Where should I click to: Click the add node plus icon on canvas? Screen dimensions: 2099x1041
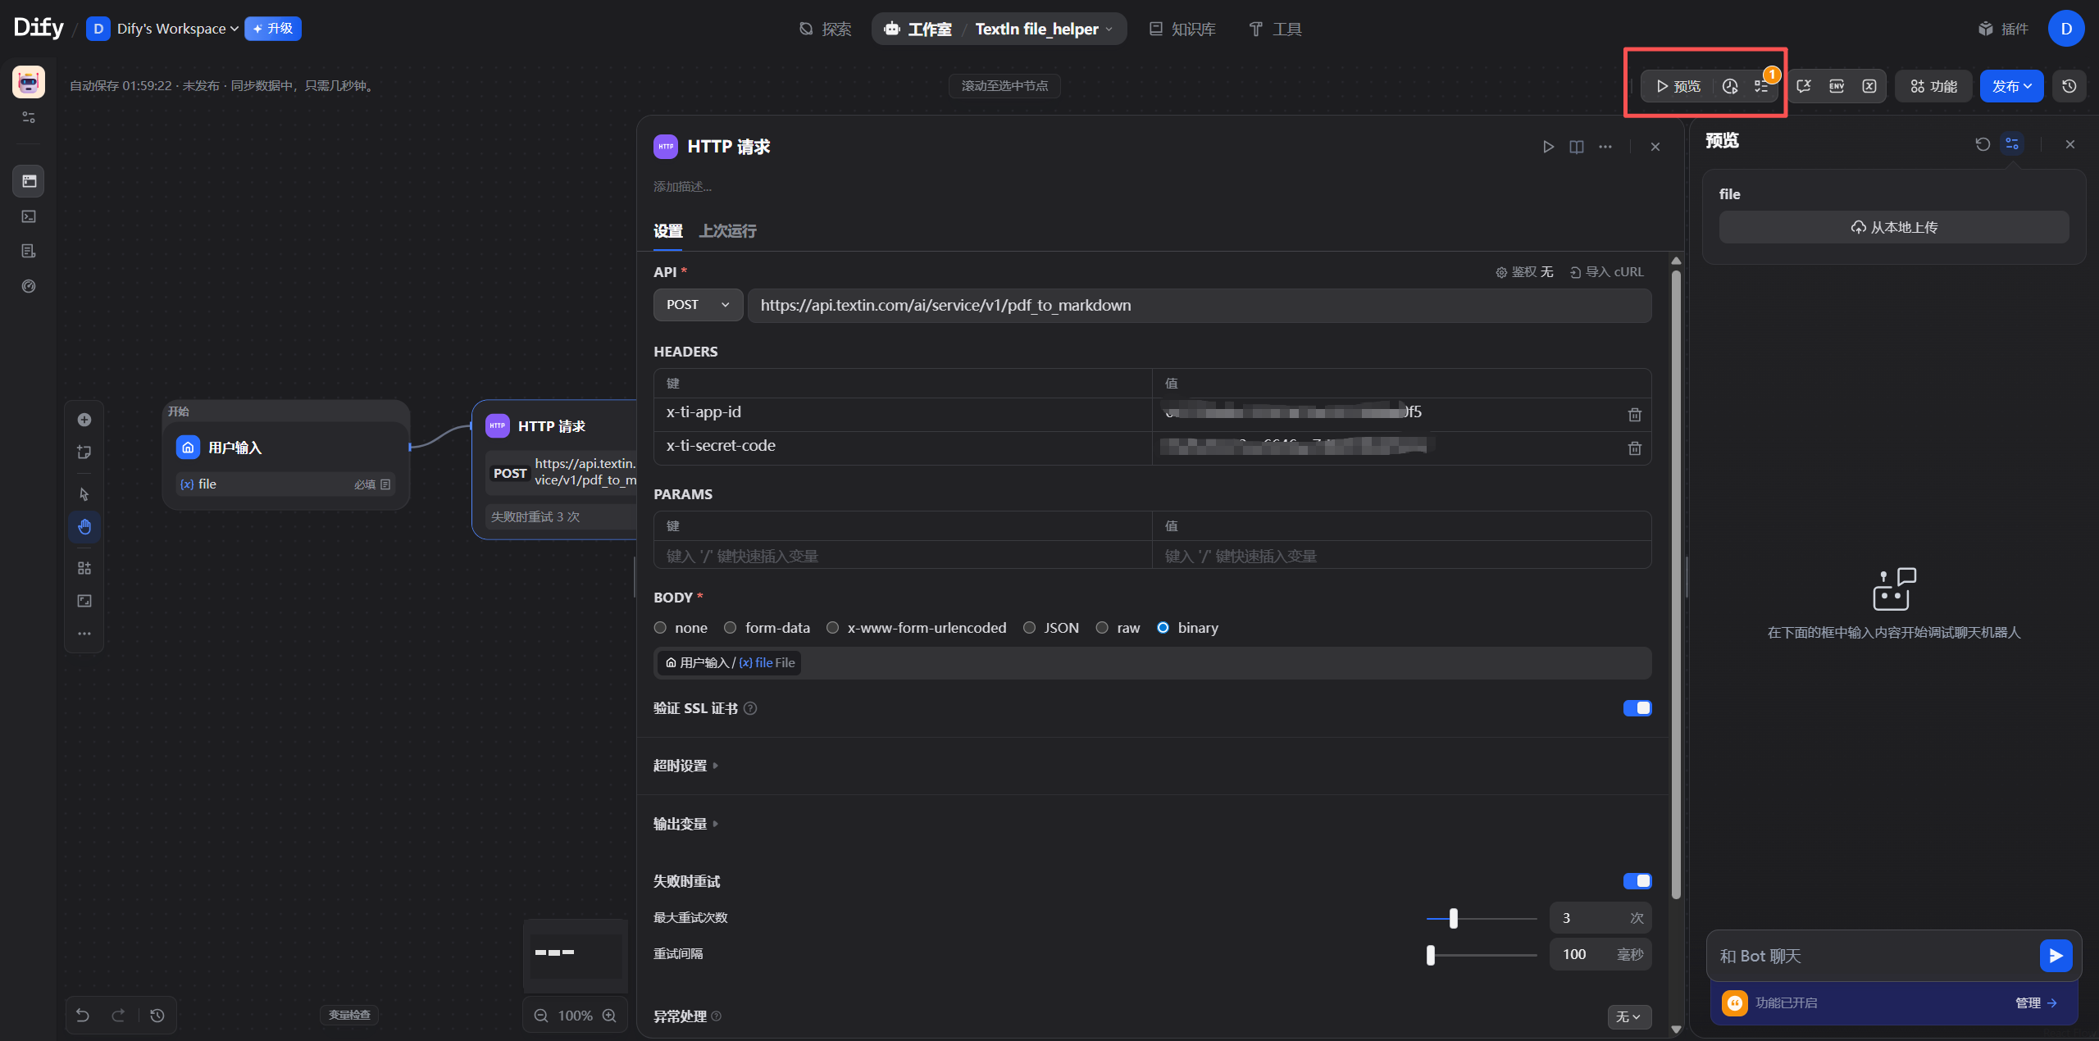[x=84, y=420]
